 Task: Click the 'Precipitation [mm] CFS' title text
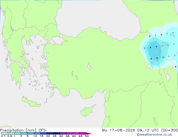tap(23, 130)
